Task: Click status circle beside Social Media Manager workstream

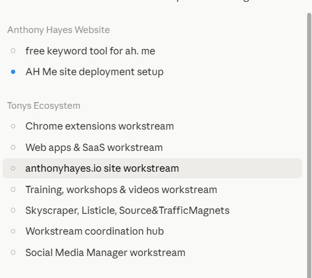Action: [13, 252]
